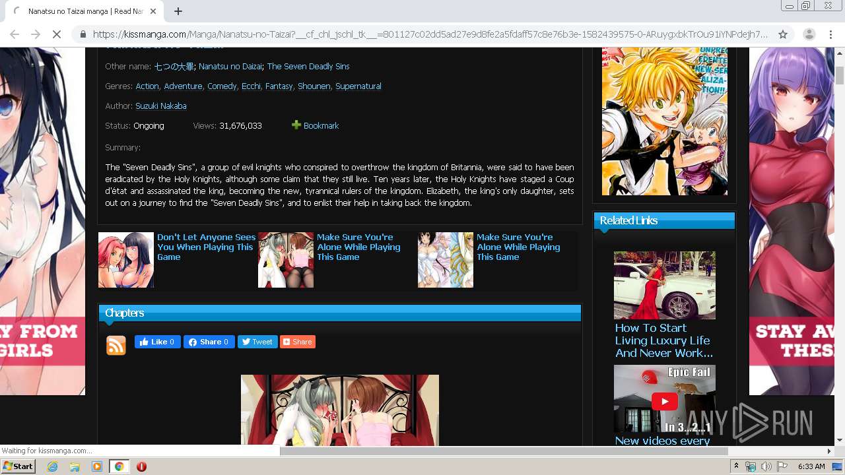Image resolution: width=845 pixels, height=475 pixels.
Task: Open the red dress luxury car thumbnail
Action: tap(665, 285)
